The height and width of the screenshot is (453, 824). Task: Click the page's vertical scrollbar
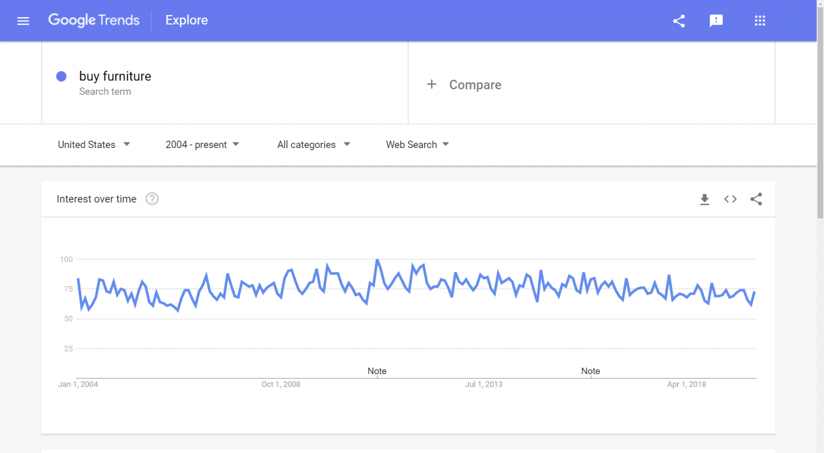pos(820,107)
